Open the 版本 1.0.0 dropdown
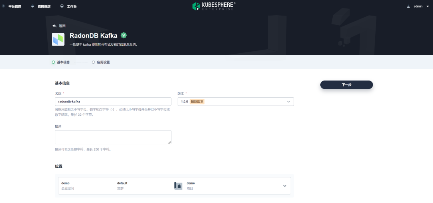 (x=236, y=102)
